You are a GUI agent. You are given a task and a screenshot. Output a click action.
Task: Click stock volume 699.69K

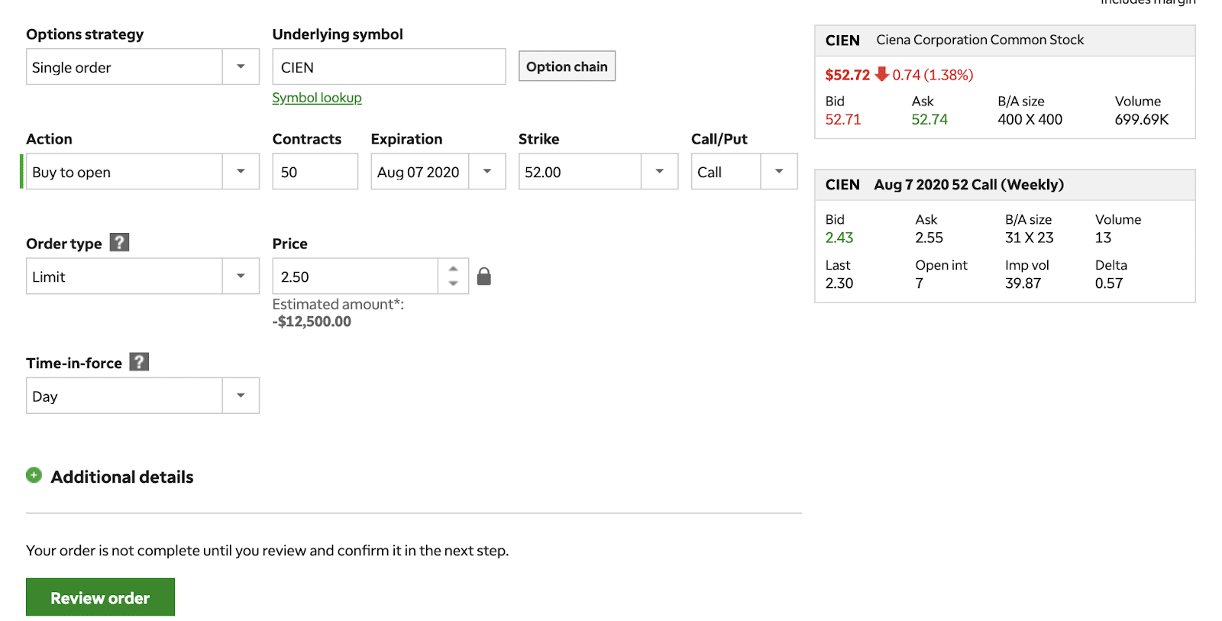coord(1142,119)
